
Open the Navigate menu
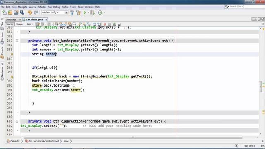point(23,7)
